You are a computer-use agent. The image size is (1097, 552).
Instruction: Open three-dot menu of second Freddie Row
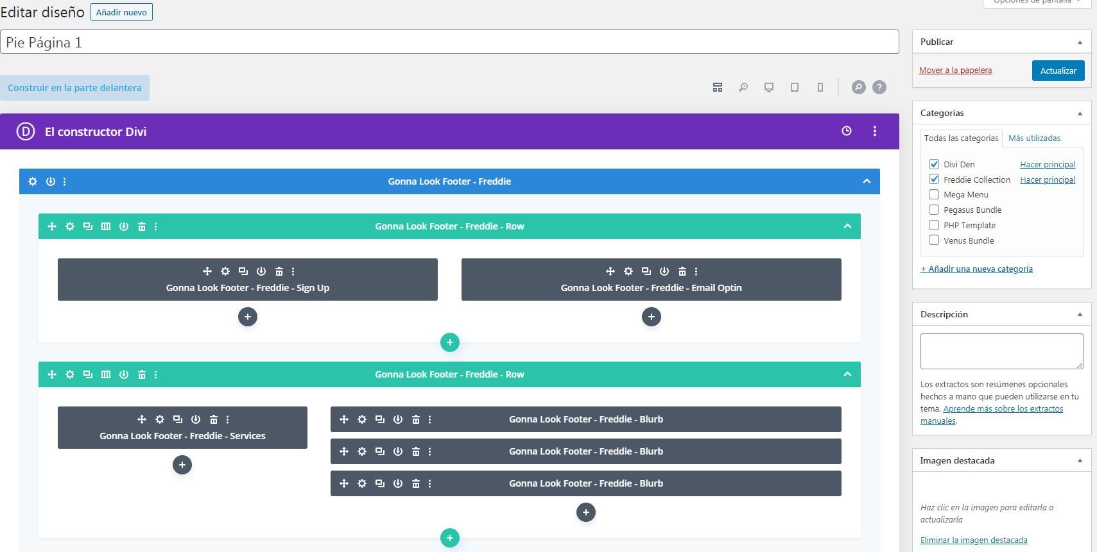tap(156, 374)
